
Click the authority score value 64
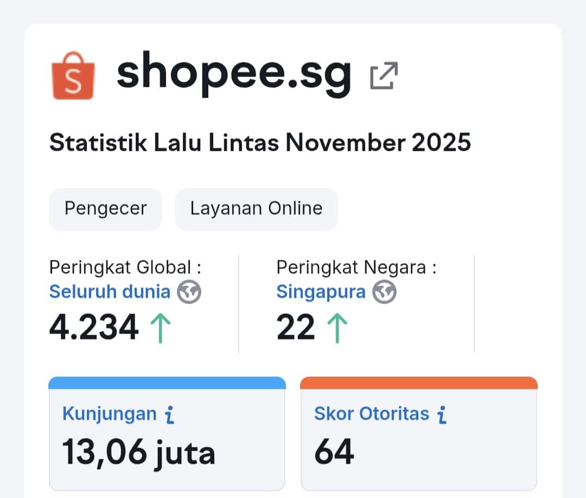point(335,451)
